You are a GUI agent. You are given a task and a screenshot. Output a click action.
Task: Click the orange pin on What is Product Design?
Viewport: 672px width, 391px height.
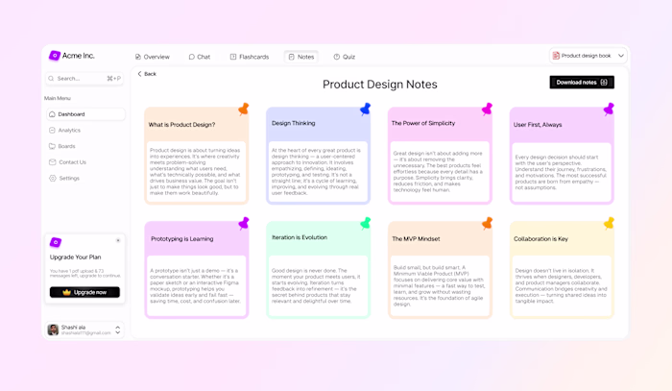244,109
